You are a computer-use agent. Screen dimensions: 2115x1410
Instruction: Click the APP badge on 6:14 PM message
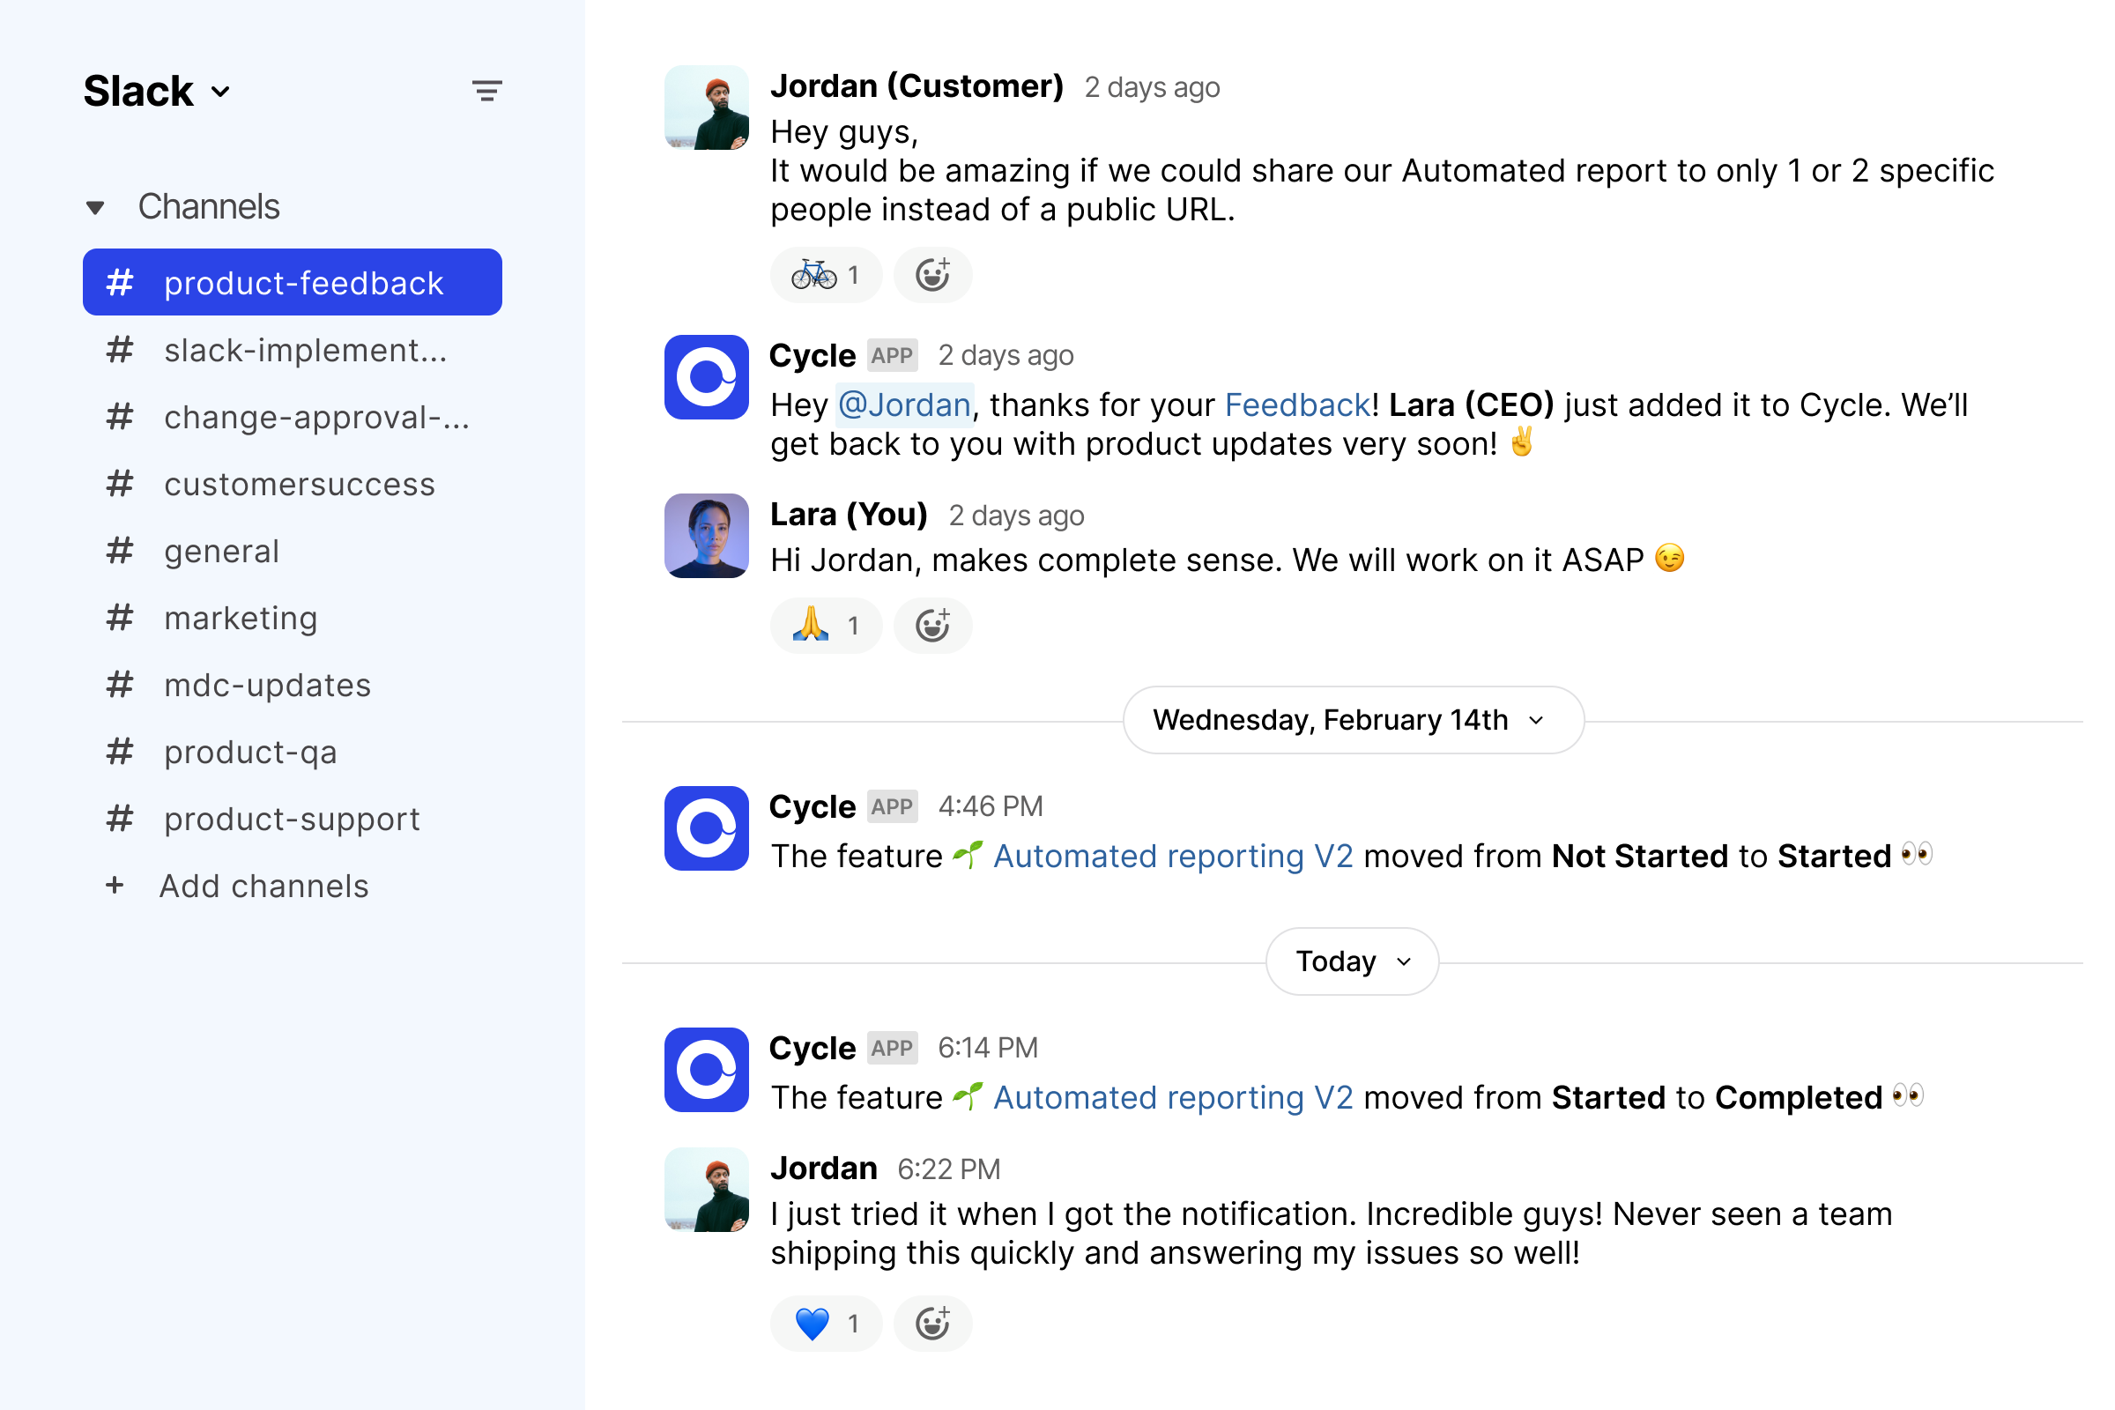[x=892, y=1048]
